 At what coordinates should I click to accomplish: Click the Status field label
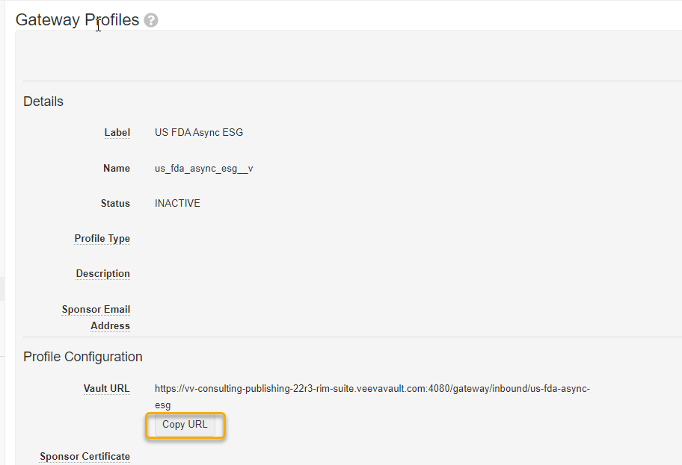pos(115,203)
